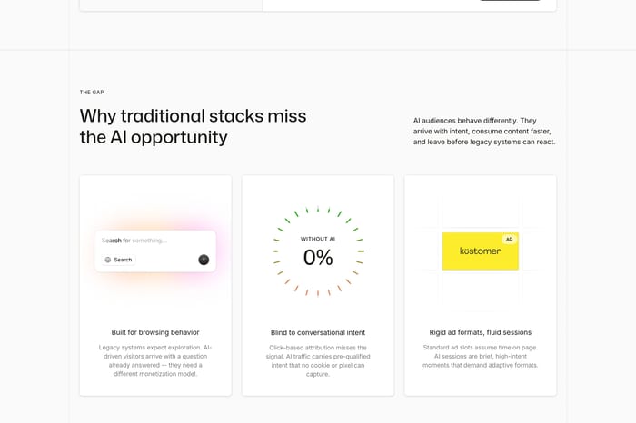
Task: Click 'THE GAP' section label
Action: click(x=92, y=93)
